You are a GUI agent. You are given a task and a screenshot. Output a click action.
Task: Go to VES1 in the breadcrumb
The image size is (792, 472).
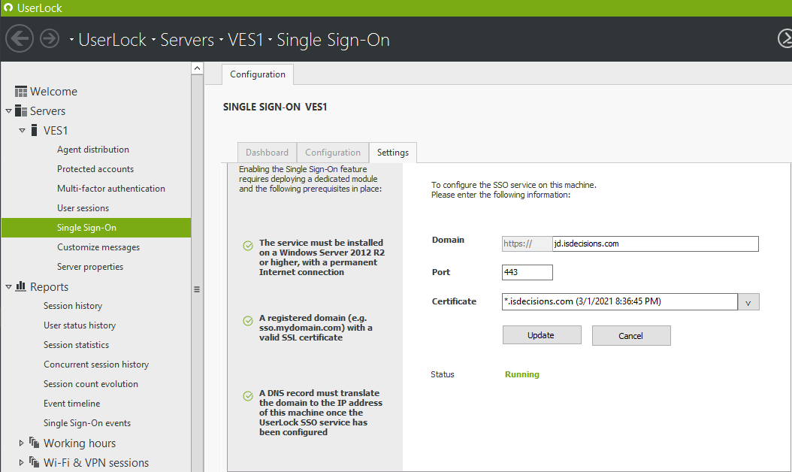[x=246, y=39]
